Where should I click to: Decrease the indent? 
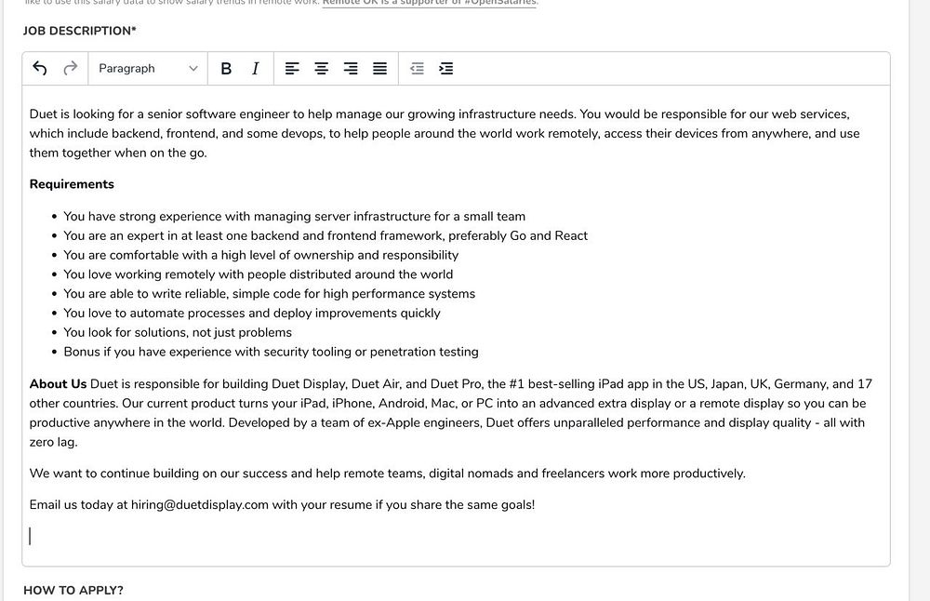pos(417,68)
